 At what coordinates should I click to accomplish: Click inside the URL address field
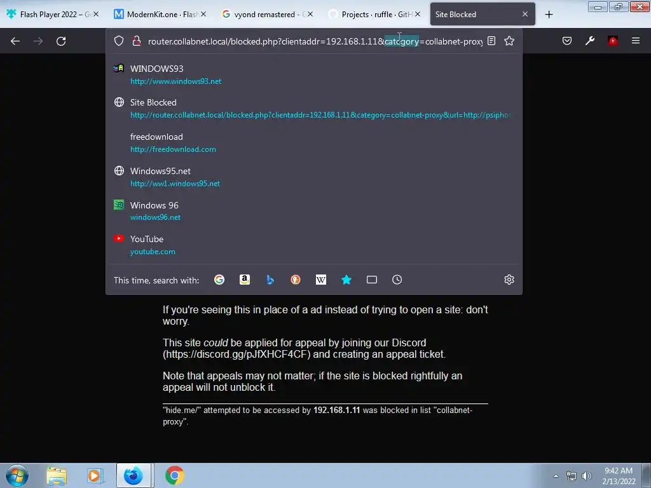point(315,41)
